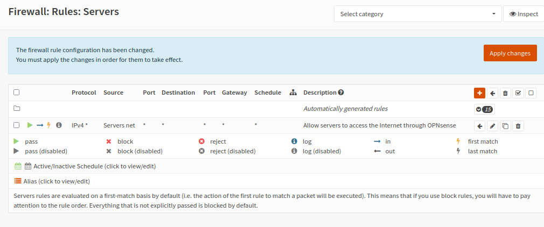Enable selected rules with checked-box icon
The height and width of the screenshot is (227, 544).
pos(518,93)
